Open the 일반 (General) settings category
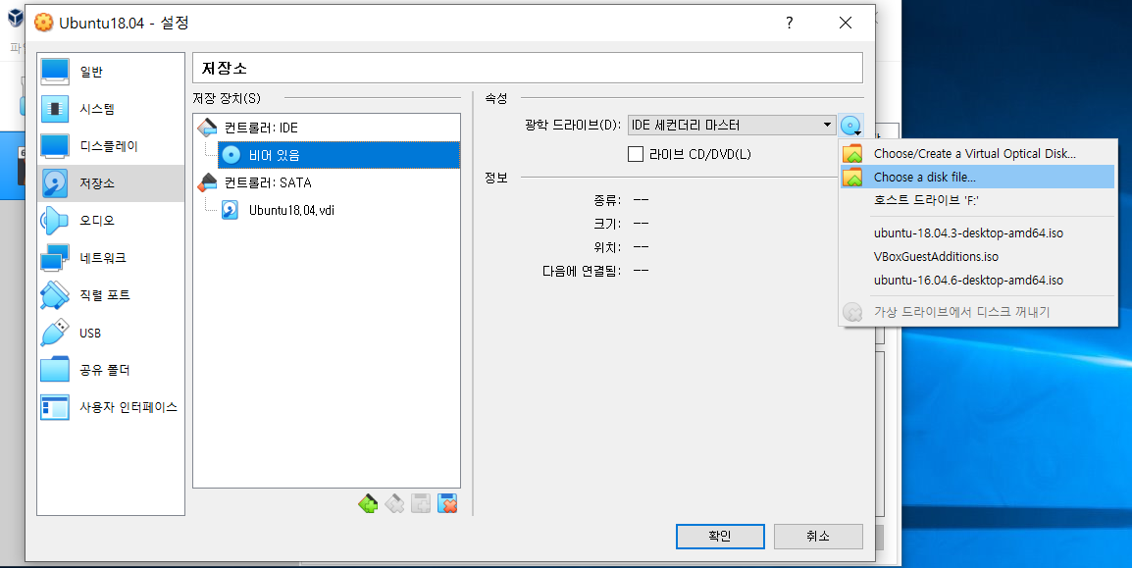Screen dimensions: 1132x568 point(111,72)
